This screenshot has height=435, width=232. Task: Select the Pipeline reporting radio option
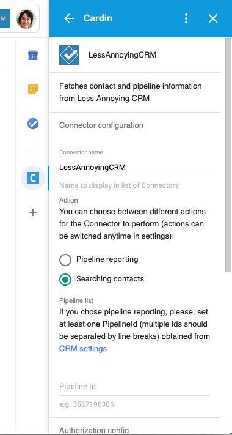click(65, 259)
